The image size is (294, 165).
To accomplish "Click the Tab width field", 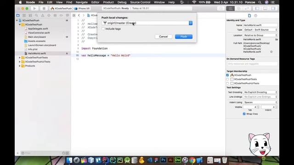I will tap(250, 107).
